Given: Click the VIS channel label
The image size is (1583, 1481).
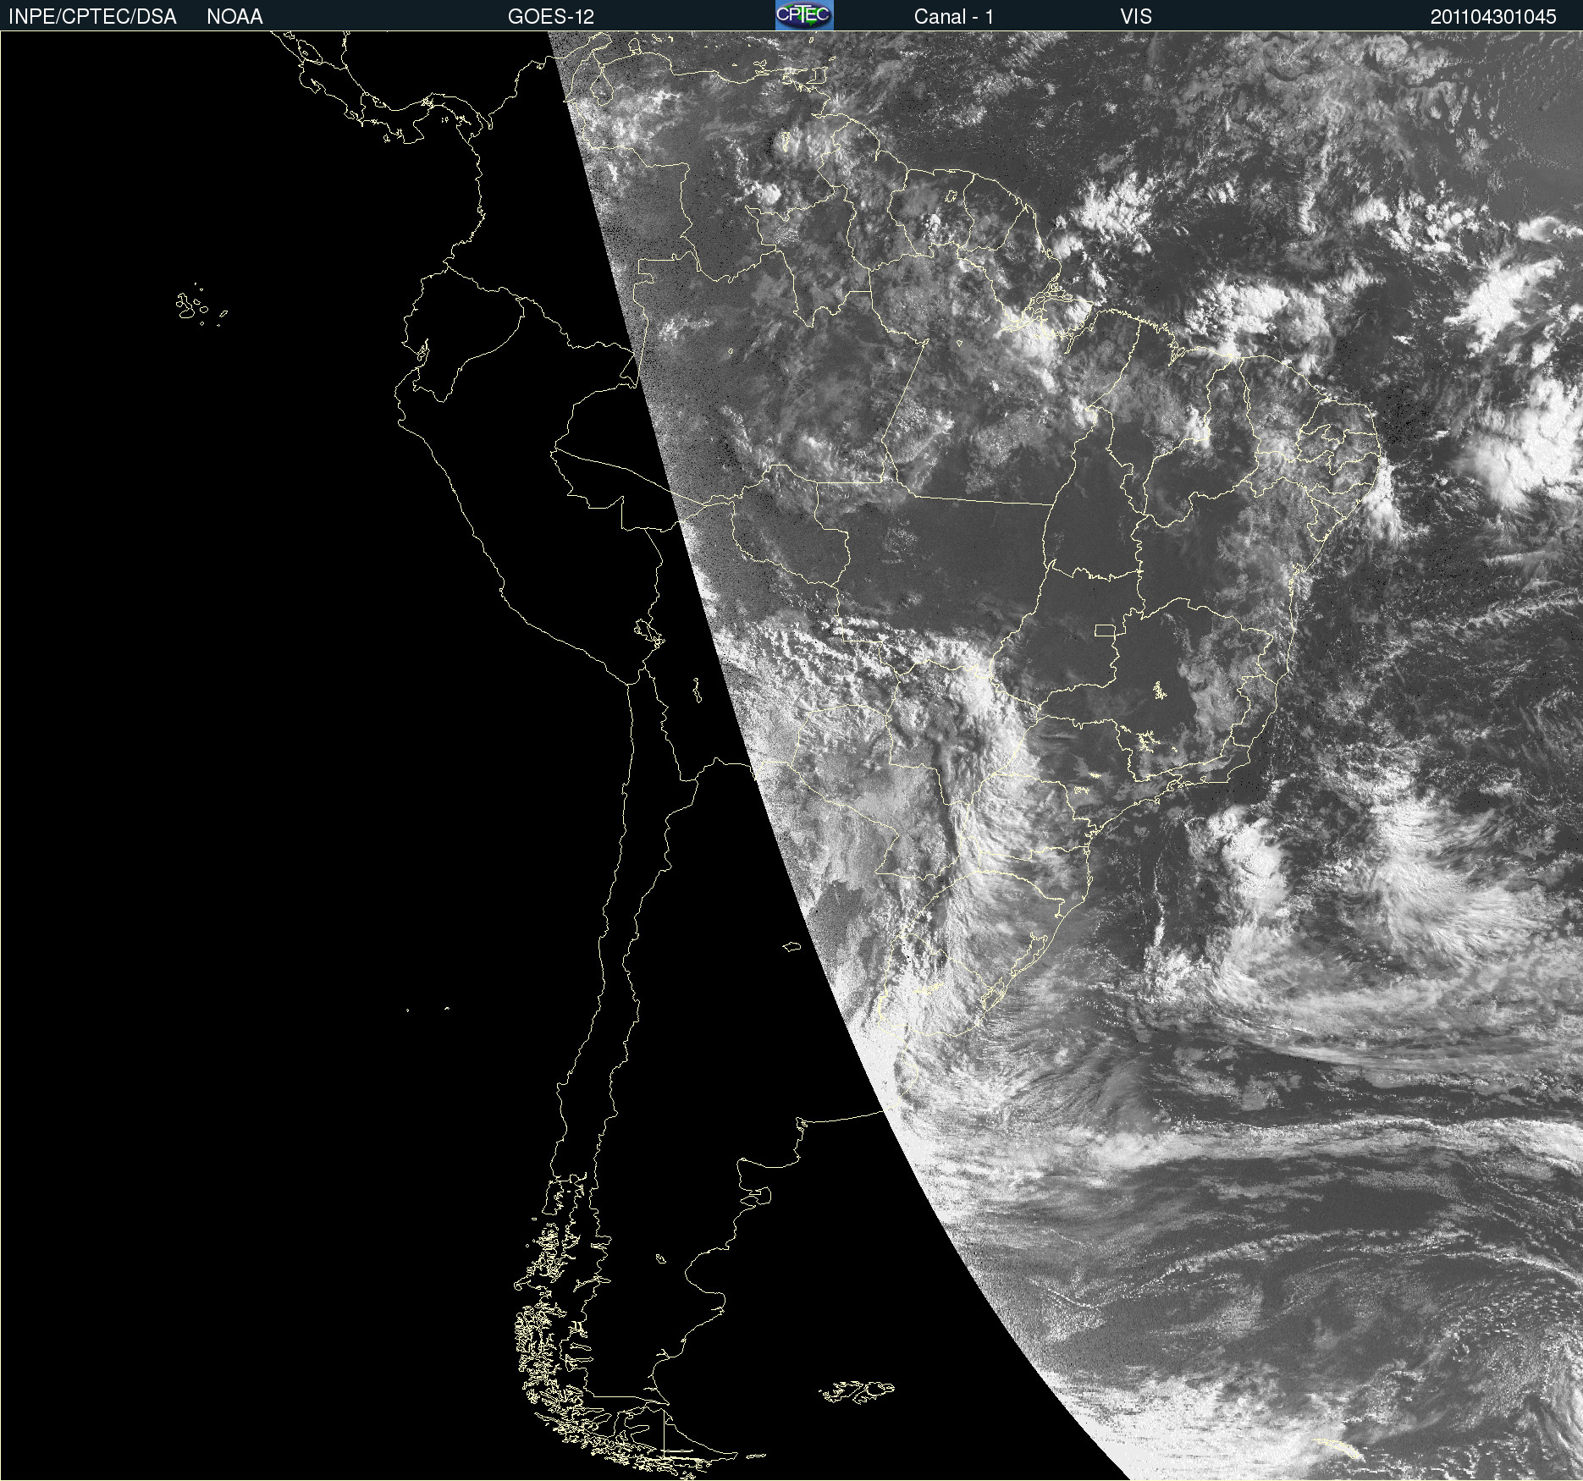Looking at the screenshot, I should click(1136, 16).
